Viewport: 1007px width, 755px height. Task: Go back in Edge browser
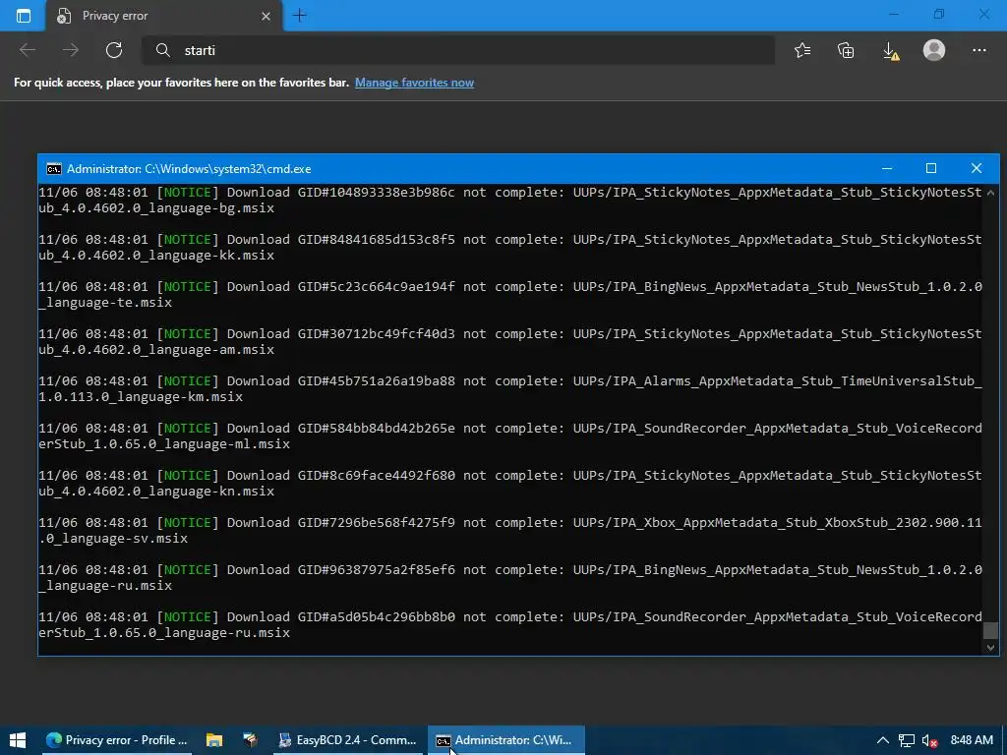click(x=28, y=50)
